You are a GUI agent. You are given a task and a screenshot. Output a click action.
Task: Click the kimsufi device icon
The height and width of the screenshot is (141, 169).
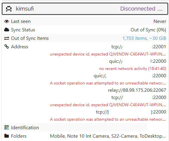[x=9, y=9]
